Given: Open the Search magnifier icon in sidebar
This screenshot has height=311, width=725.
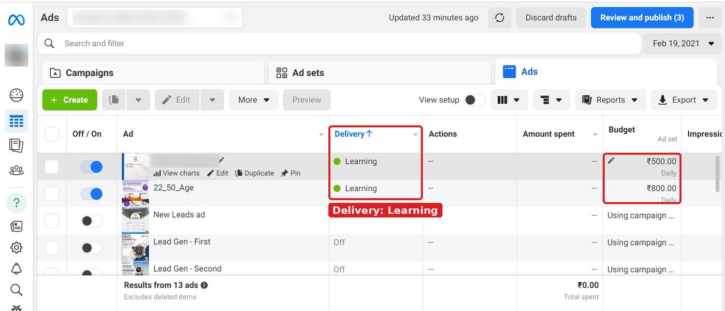Looking at the screenshot, I should tap(17, 290).
